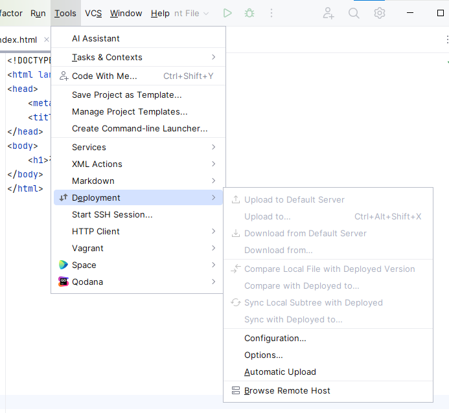Expand the Services submenu
Screen dimensions: 449x413
coord(138,147)
